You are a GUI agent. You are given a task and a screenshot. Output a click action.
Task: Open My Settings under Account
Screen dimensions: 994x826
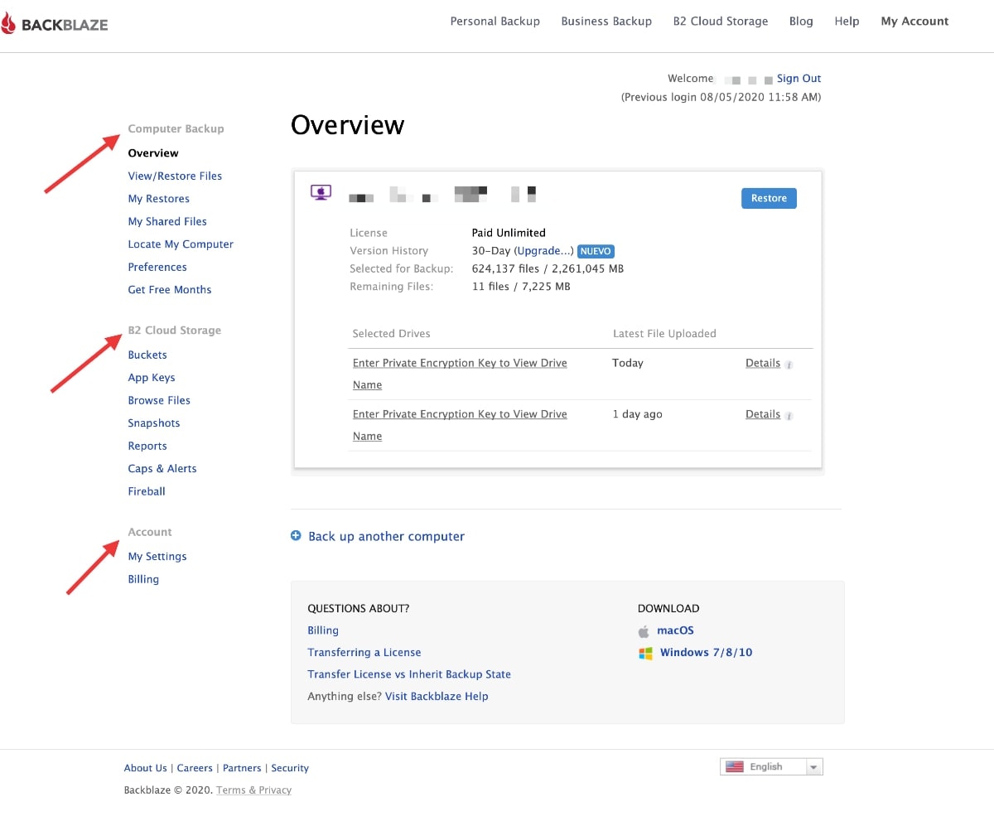point(157,557)
